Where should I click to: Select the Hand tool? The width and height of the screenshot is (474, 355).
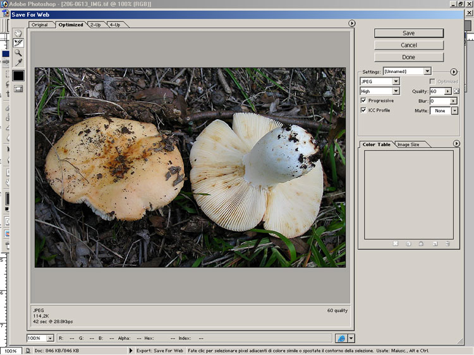[18, 33]
